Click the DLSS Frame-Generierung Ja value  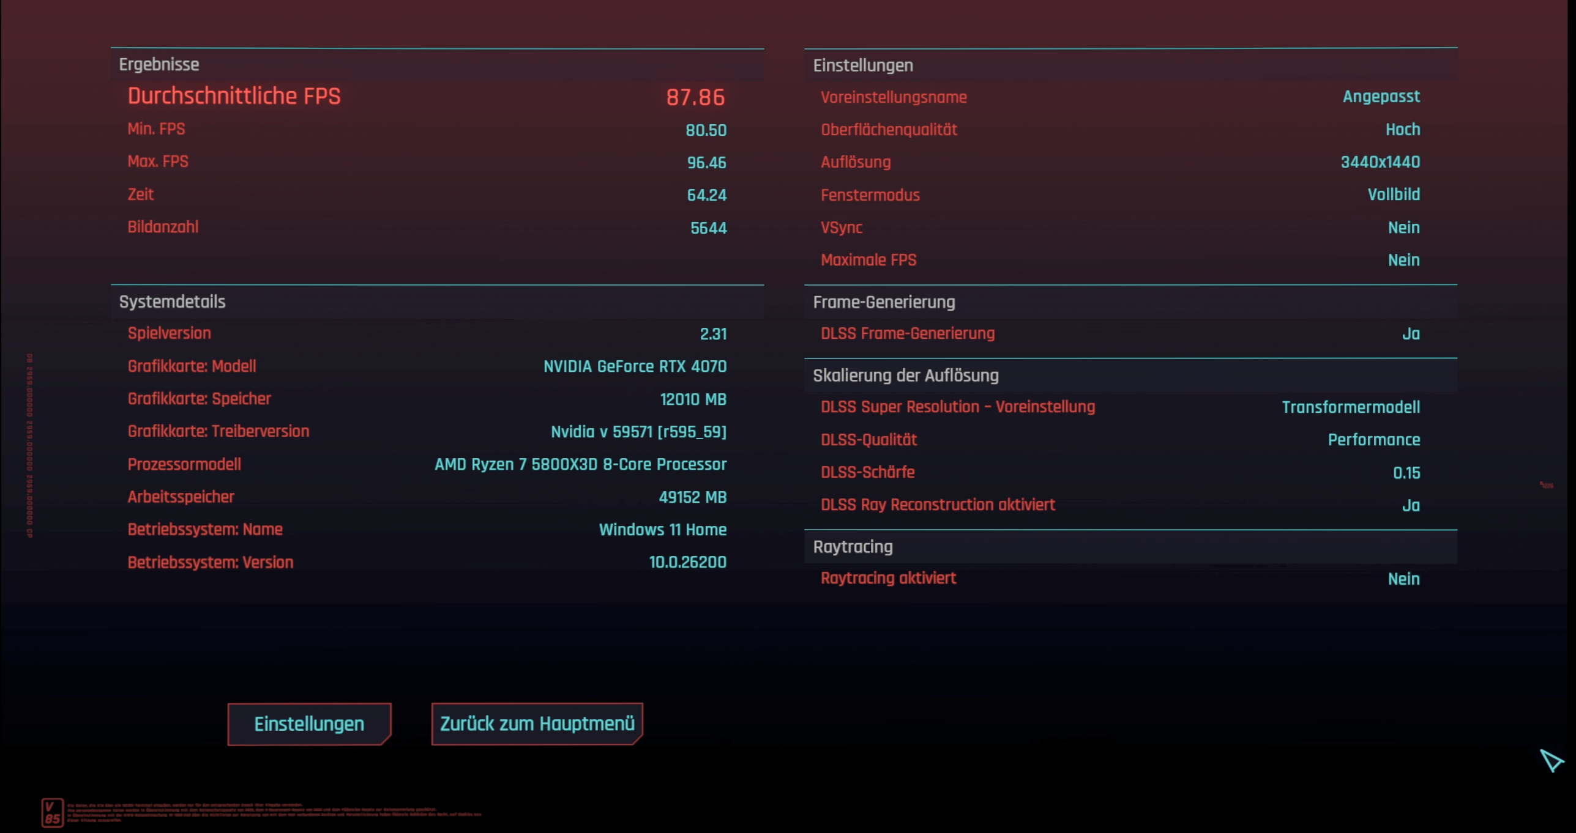click(1410, 334)
